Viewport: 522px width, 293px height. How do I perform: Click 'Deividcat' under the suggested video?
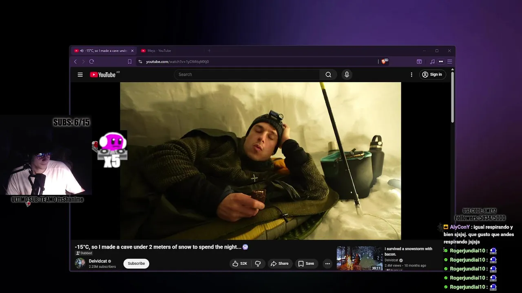point(391,260)
